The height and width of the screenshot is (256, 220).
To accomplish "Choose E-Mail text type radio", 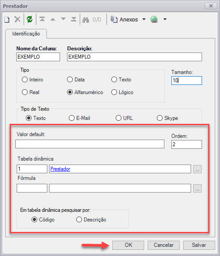I will point(71,118).
